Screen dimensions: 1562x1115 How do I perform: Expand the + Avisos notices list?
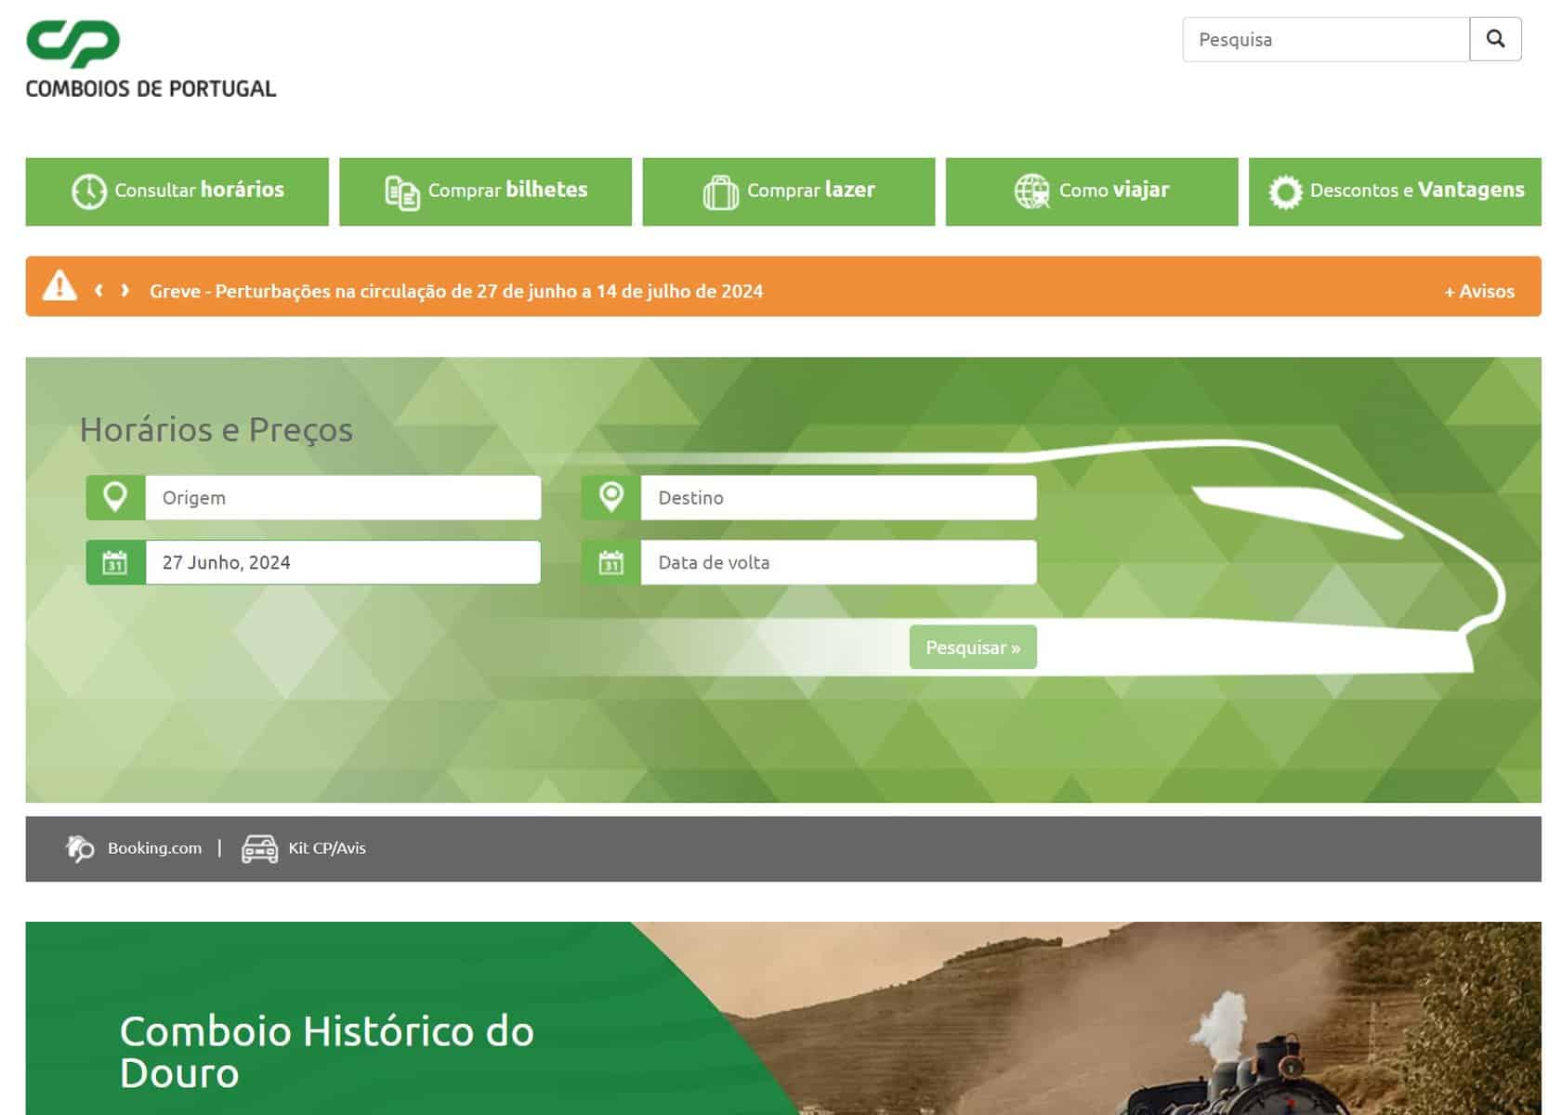[1478, 292]
